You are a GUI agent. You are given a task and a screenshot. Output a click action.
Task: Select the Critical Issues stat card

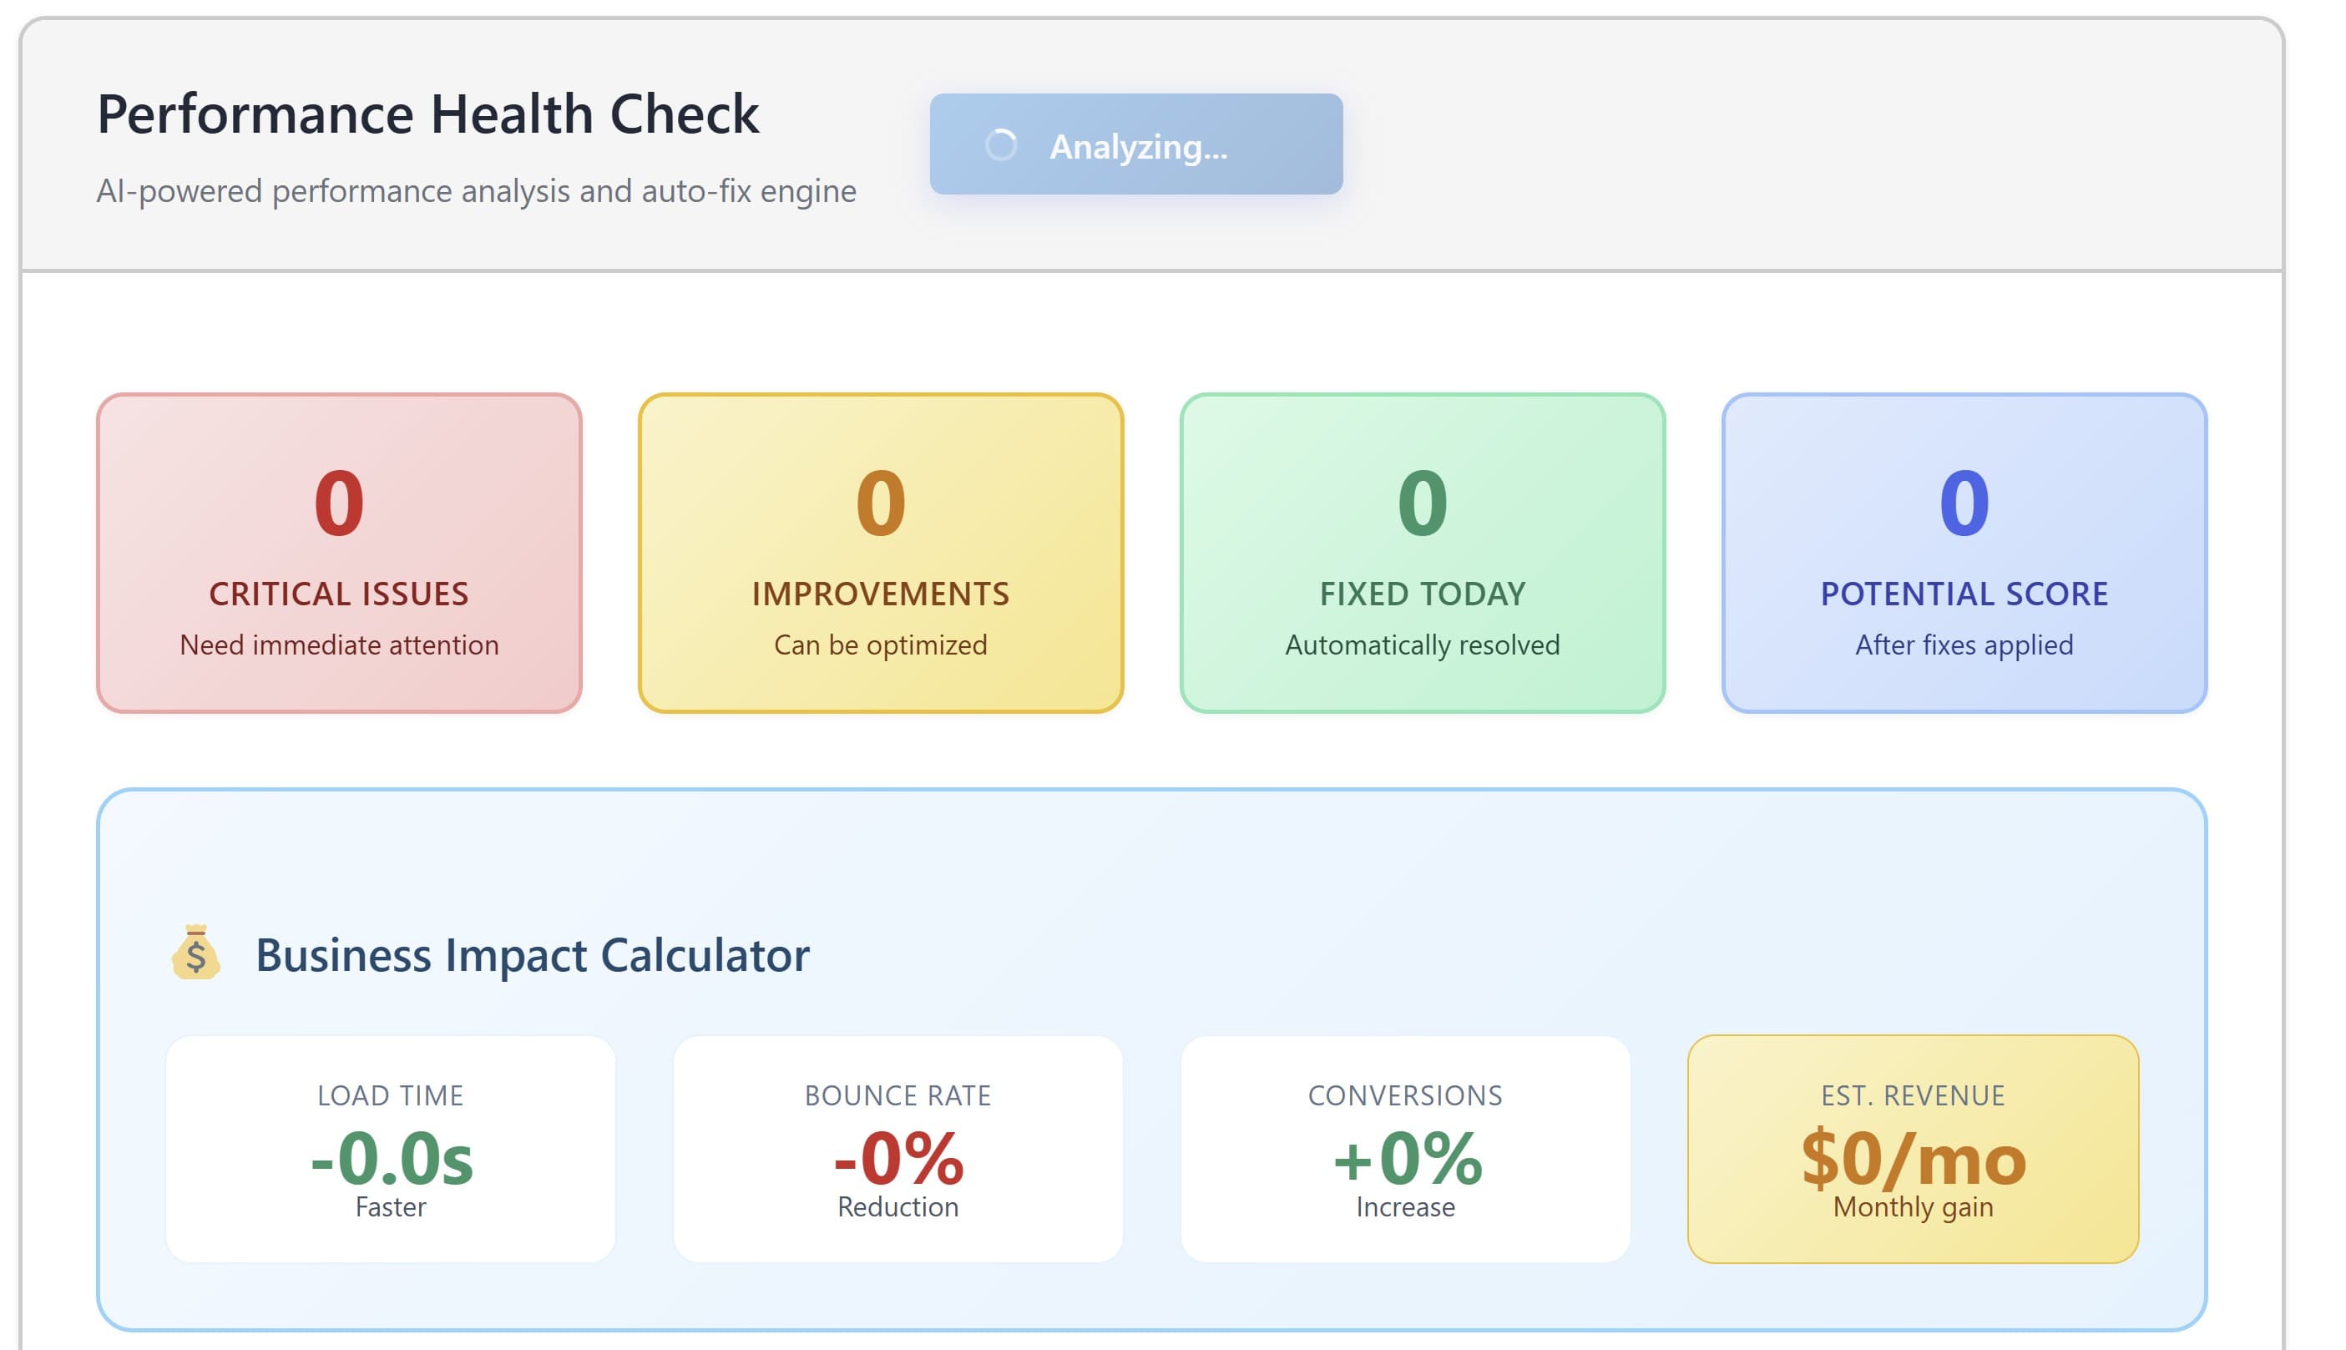(339, 552)
